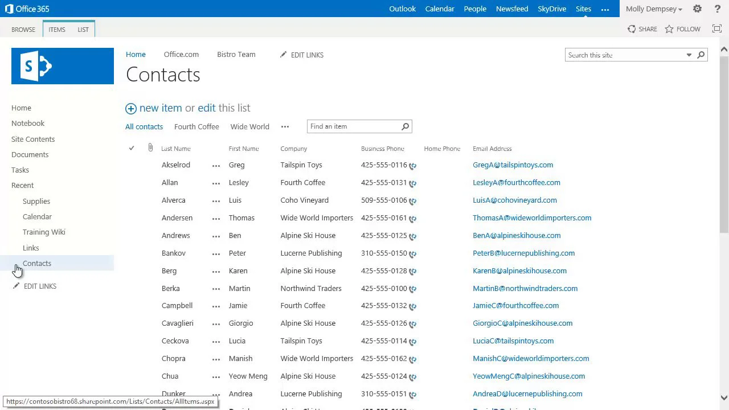Open GregA@tailspintoys.com email link

point(513,165)
